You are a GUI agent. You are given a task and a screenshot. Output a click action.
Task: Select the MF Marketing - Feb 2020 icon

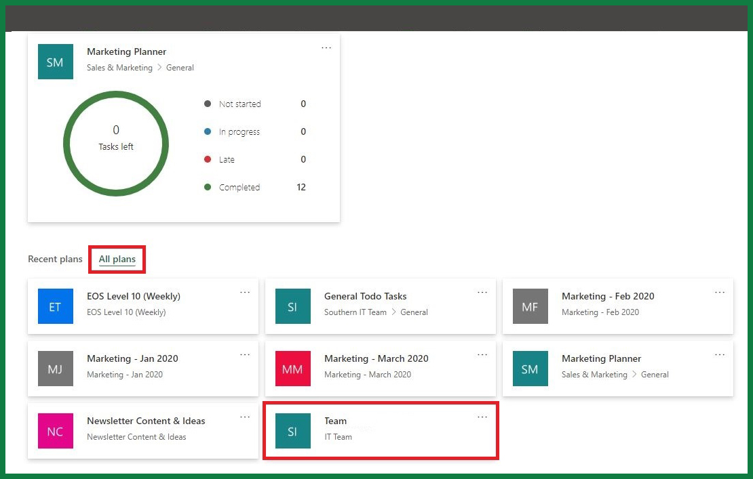pyautogui.click(x=530, y=306)
